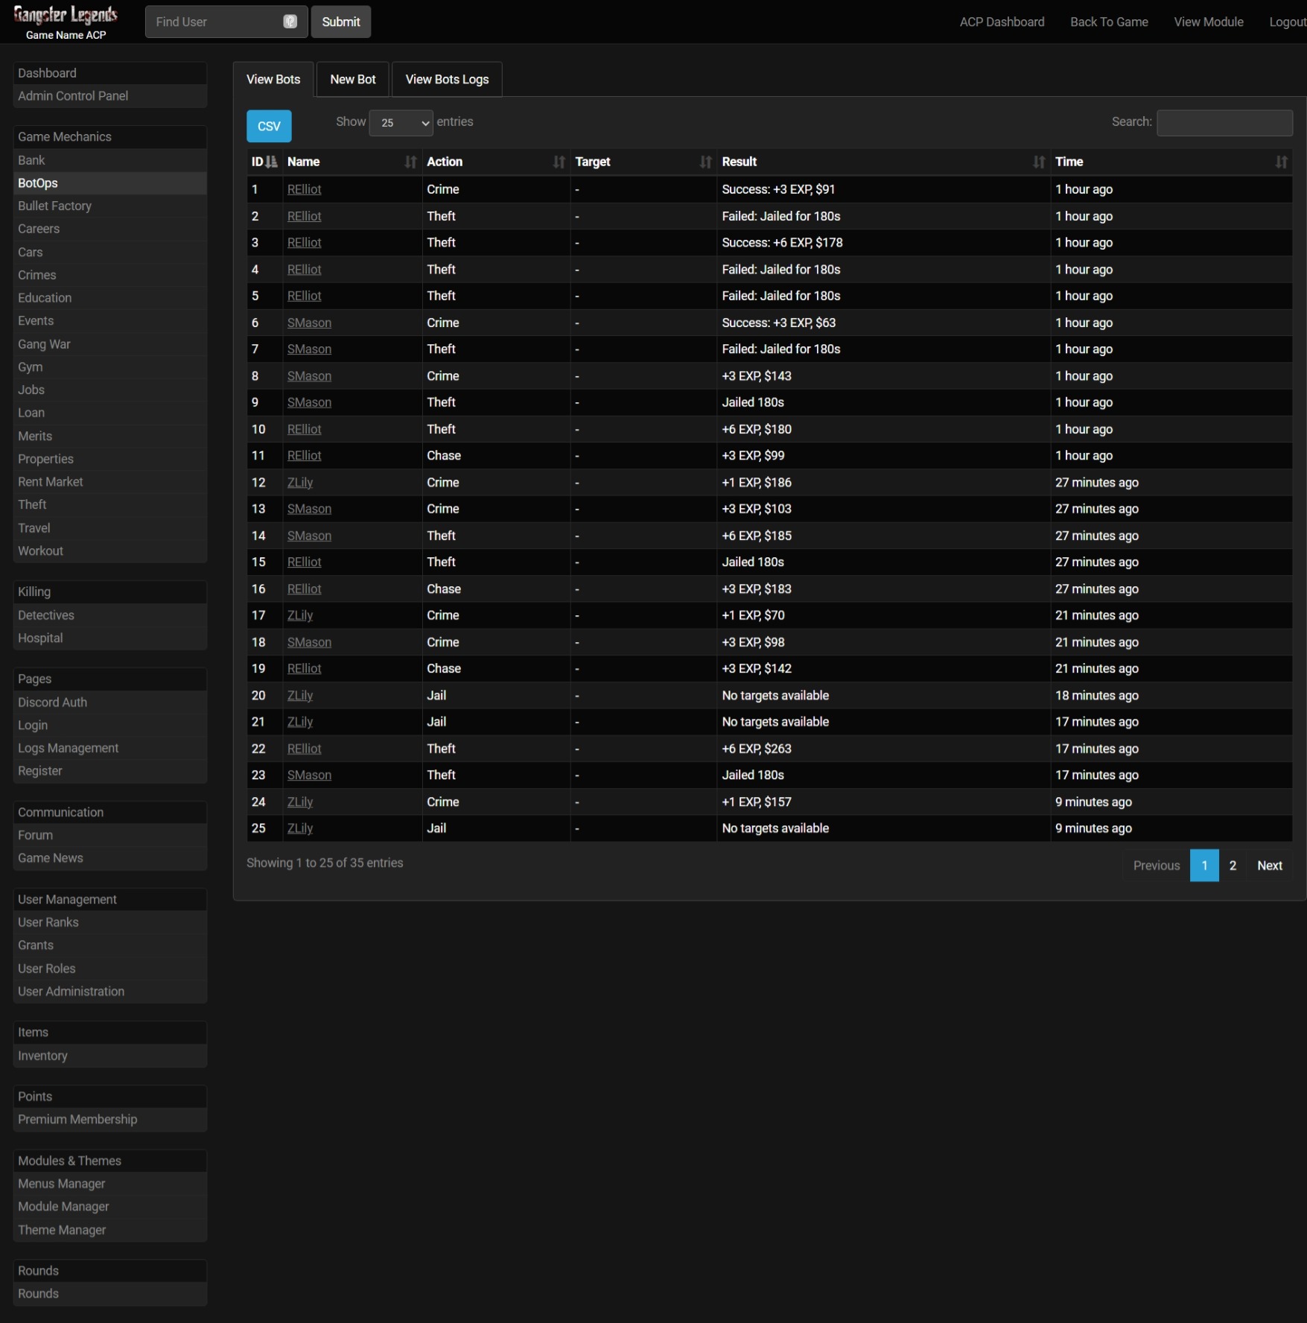Click Next pagination button

pyautogui.click(x=1269, y=865)
